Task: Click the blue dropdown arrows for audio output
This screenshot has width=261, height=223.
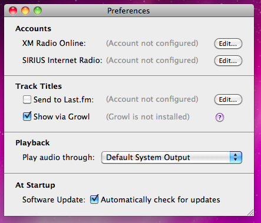Action: coord(236,157)
